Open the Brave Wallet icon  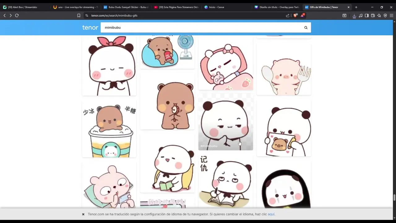(373, 15)
